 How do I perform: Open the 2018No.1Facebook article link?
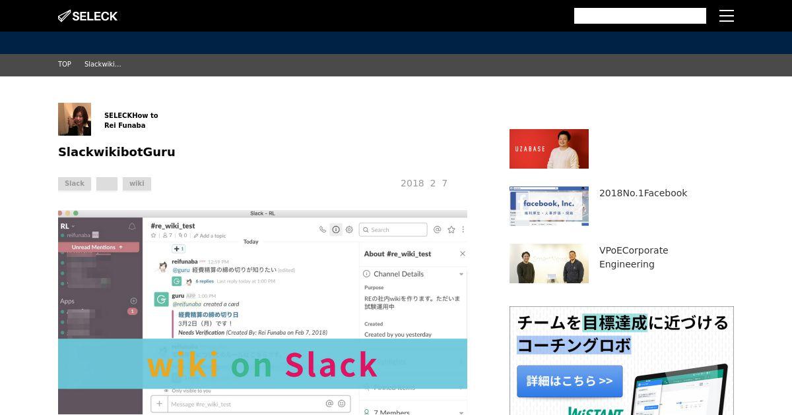(643, 193)
